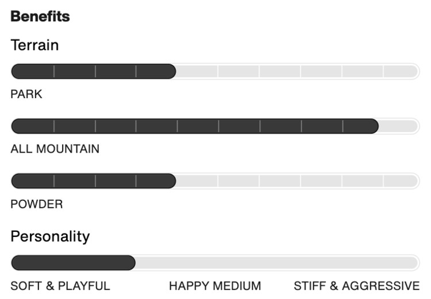Screen dimensions: 431x299
Task: Click the HAPPY MEDIUM label
Action: click(x=215, y=286)
